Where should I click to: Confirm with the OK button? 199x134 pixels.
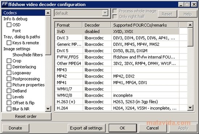tap(123, 128)
